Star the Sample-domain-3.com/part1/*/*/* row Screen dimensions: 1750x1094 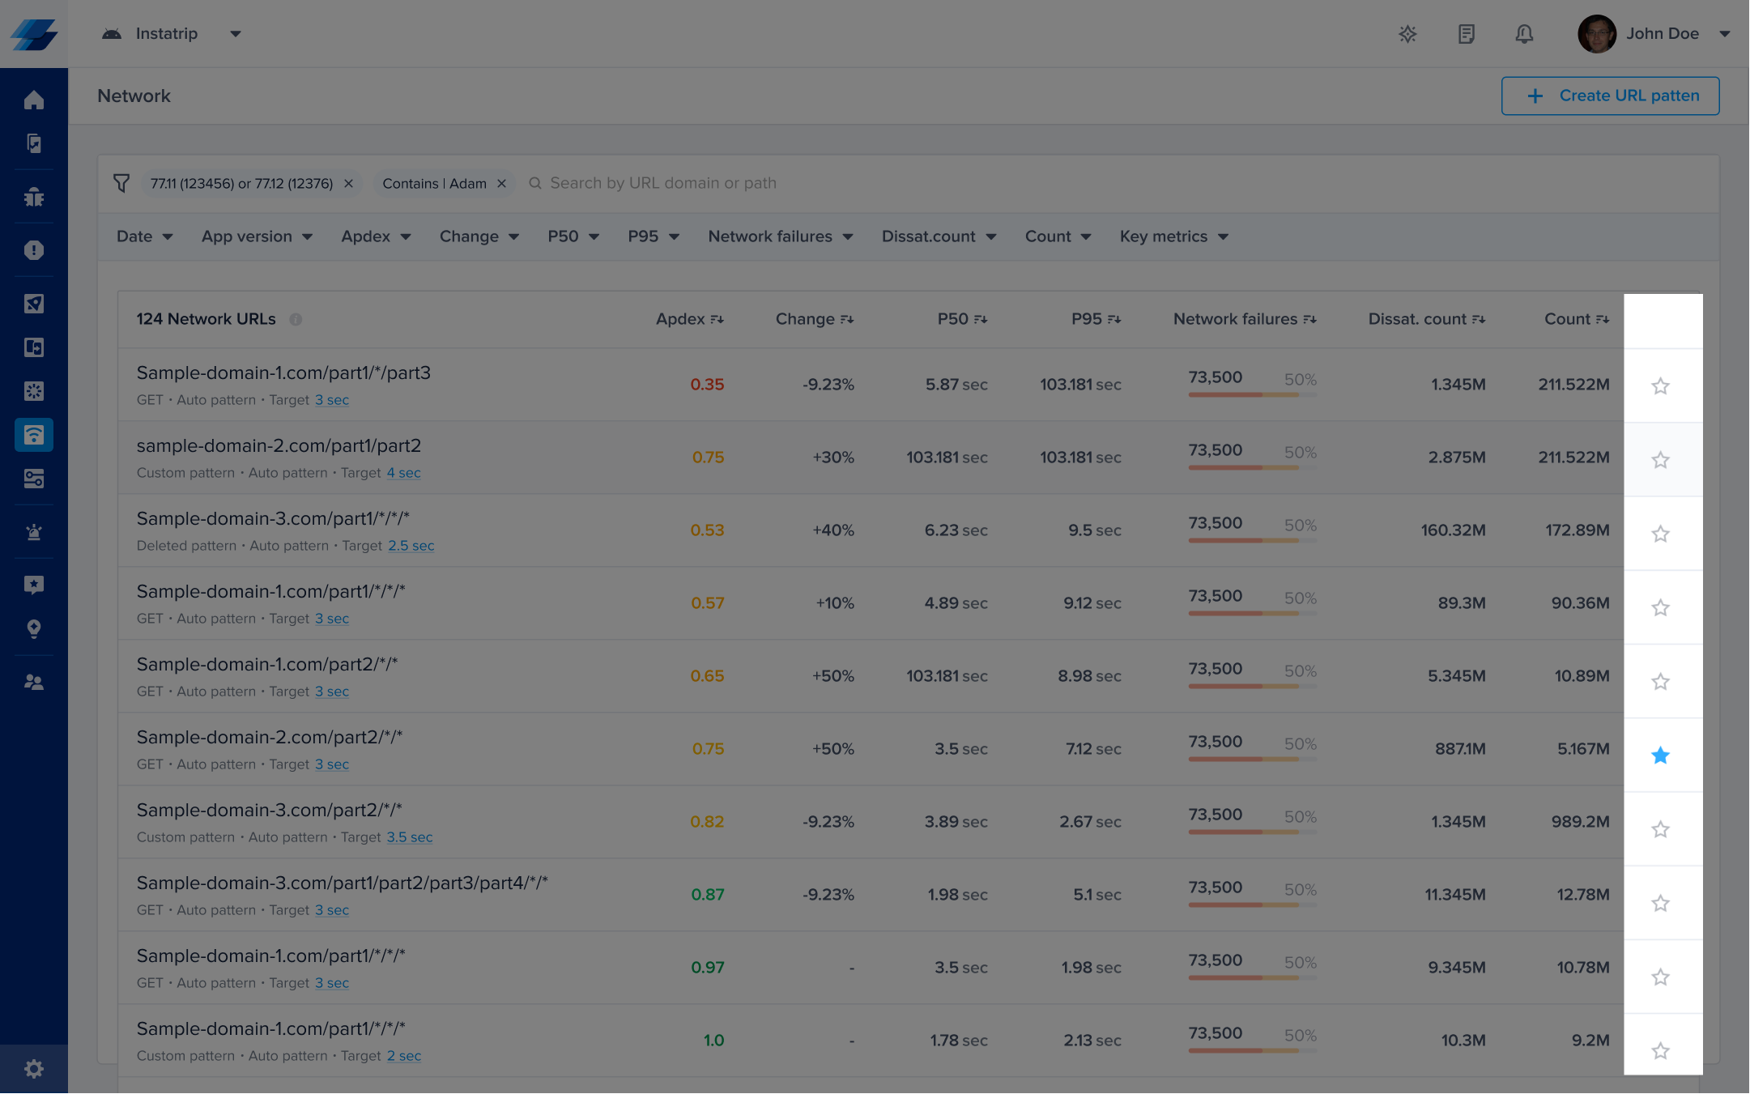(x=1660, y=534)
